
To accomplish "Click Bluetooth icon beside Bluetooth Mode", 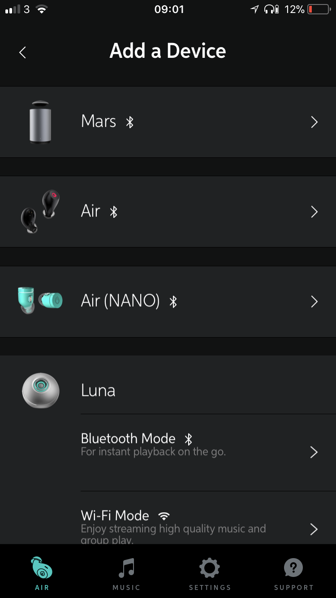I will (189, 439).
